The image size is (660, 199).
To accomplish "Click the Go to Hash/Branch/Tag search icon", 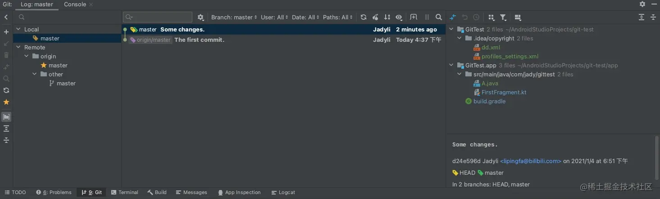I will (x=439, y=17).
